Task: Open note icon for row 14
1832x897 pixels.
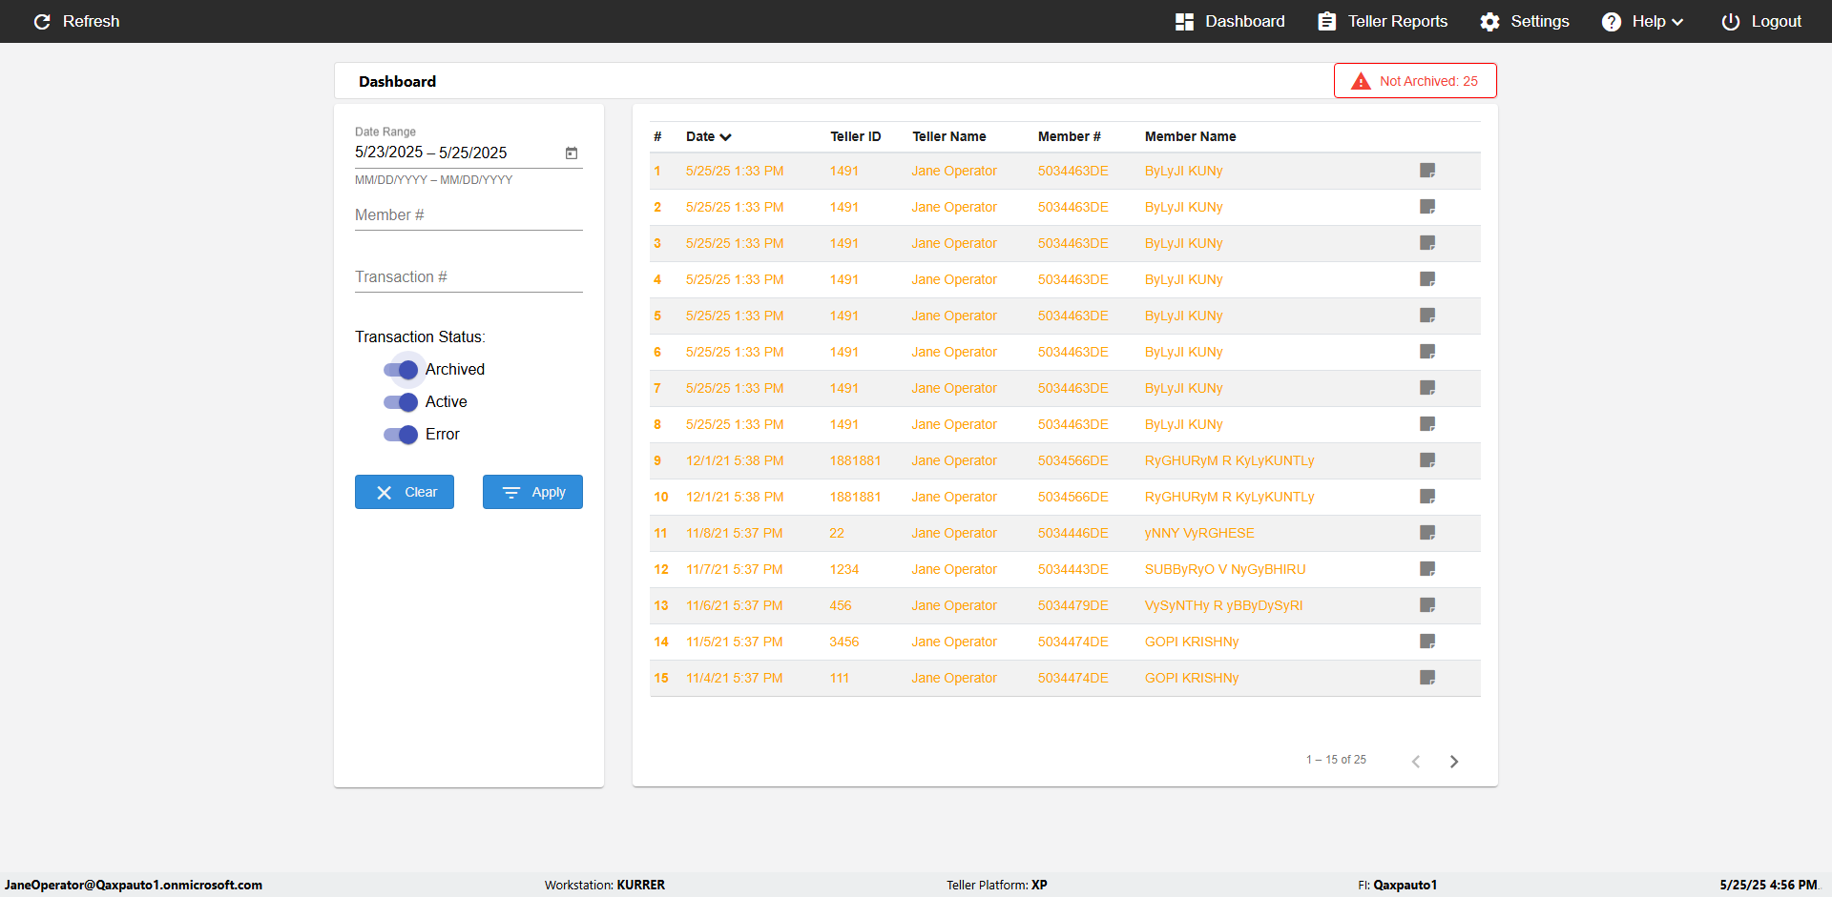Action: (1427, 642)
